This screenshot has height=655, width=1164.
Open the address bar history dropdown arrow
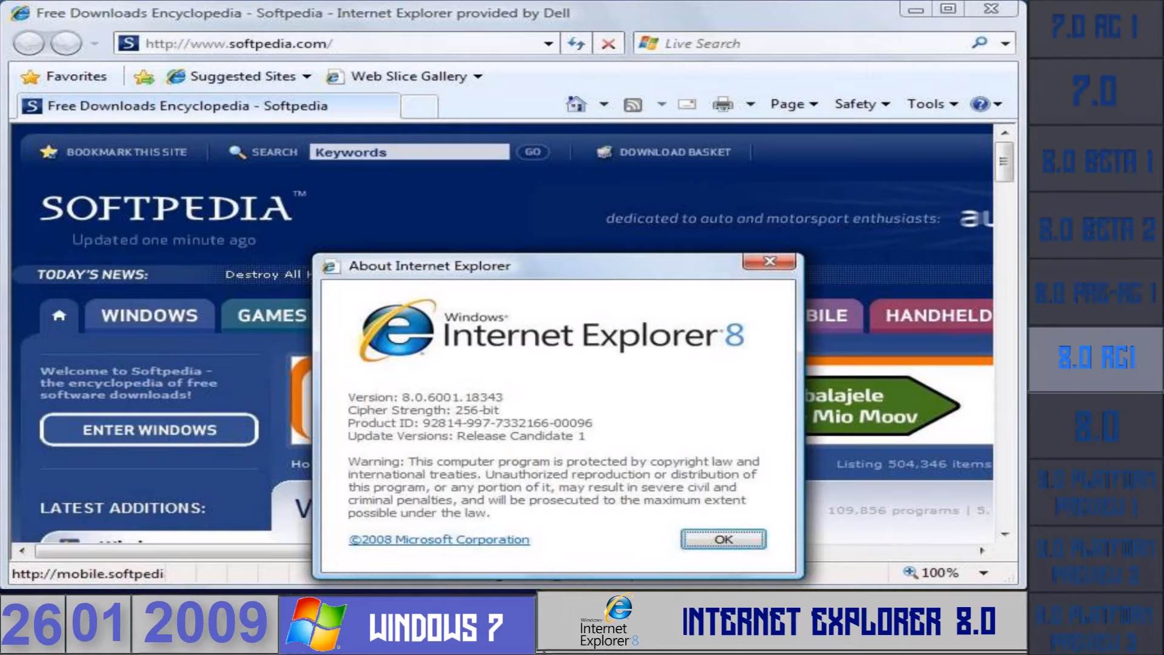point(547,42)
